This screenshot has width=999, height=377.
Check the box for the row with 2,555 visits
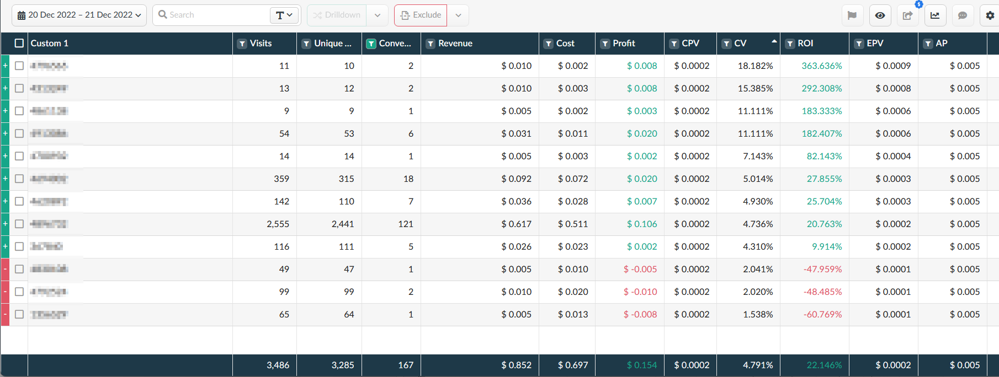pyautogui.click(x=19, y=224)
